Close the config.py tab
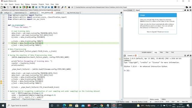This screenshot has height=108, width=192. 11,13
